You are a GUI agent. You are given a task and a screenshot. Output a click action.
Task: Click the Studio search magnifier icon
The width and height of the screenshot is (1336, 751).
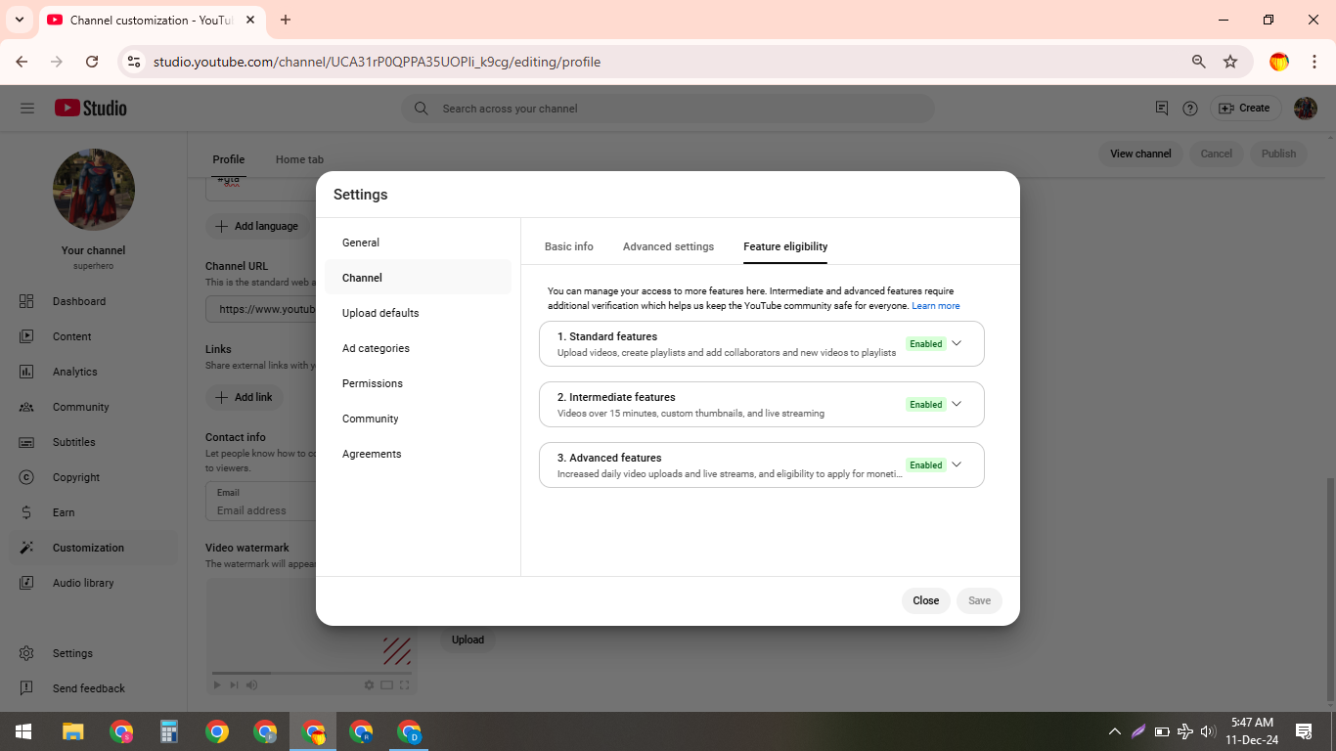(x=422, y=109)
